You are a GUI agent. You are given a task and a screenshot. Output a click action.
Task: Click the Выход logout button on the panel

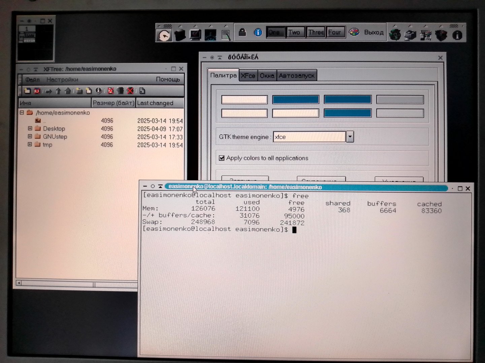[x=374, y=32]
